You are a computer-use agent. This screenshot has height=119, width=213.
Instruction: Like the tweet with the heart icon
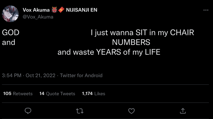(x=131, y=111)
